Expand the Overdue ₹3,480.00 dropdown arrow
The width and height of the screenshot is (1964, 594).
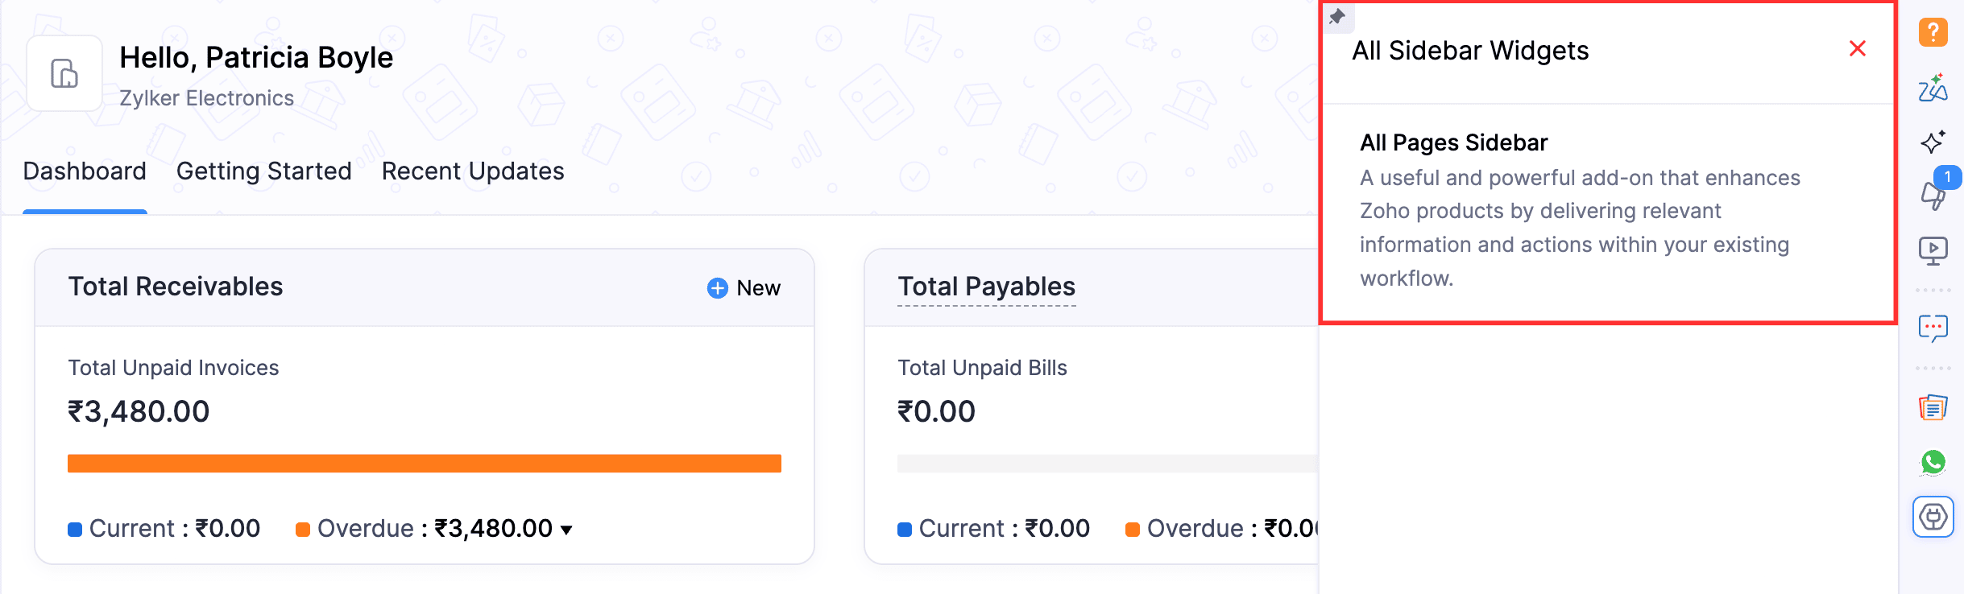tap(566, 530)
